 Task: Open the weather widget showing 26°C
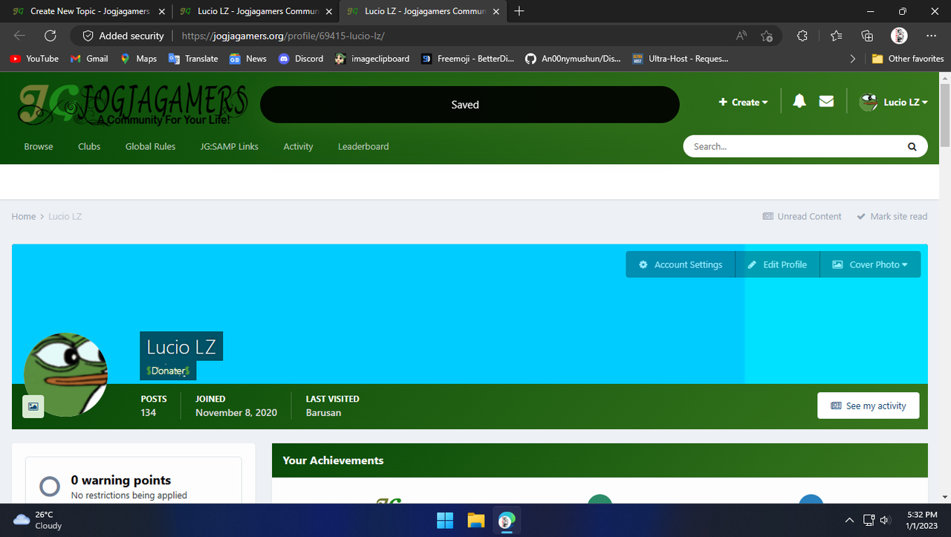39,520
